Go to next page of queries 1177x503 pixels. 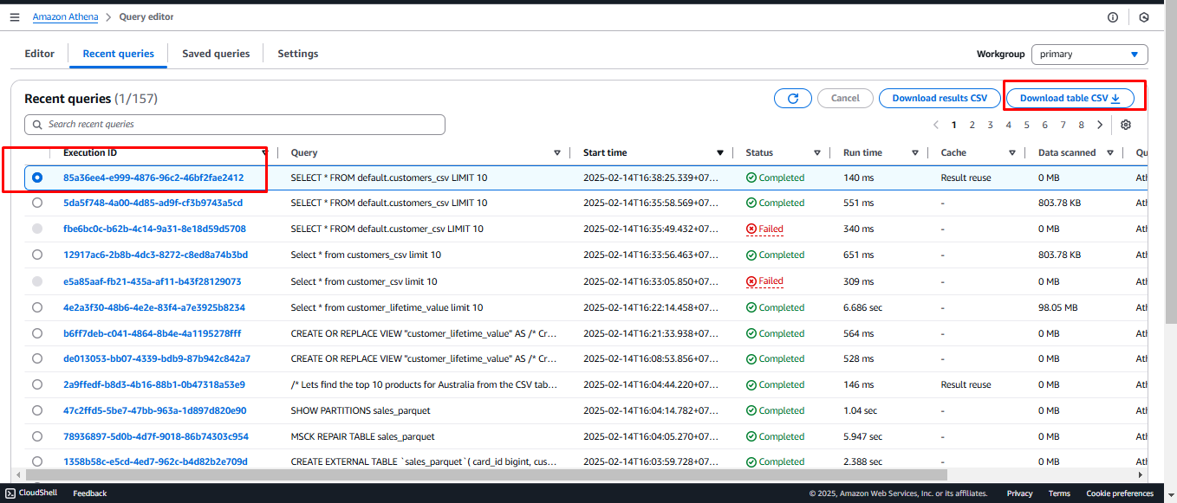tap(1100, 125)
